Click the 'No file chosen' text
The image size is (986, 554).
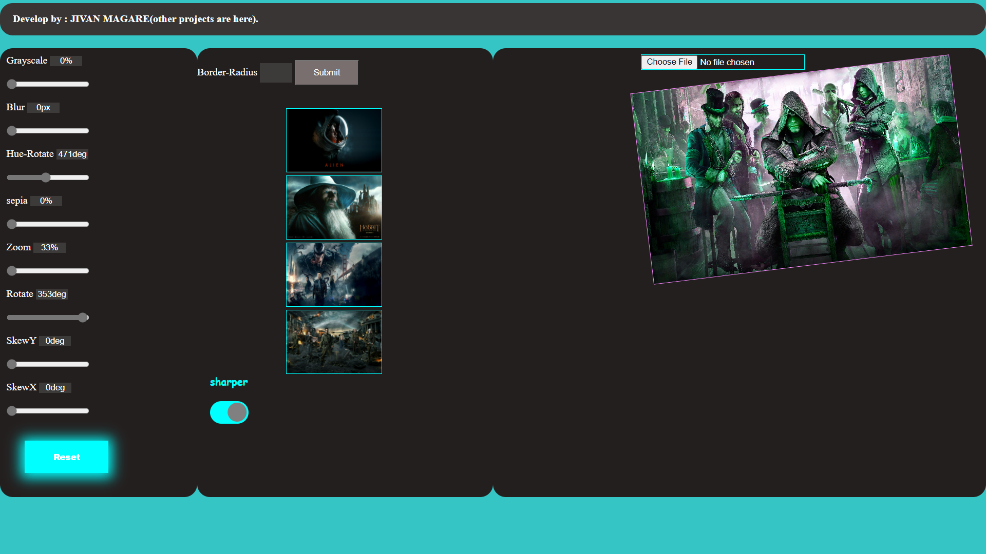click(727, 62)
